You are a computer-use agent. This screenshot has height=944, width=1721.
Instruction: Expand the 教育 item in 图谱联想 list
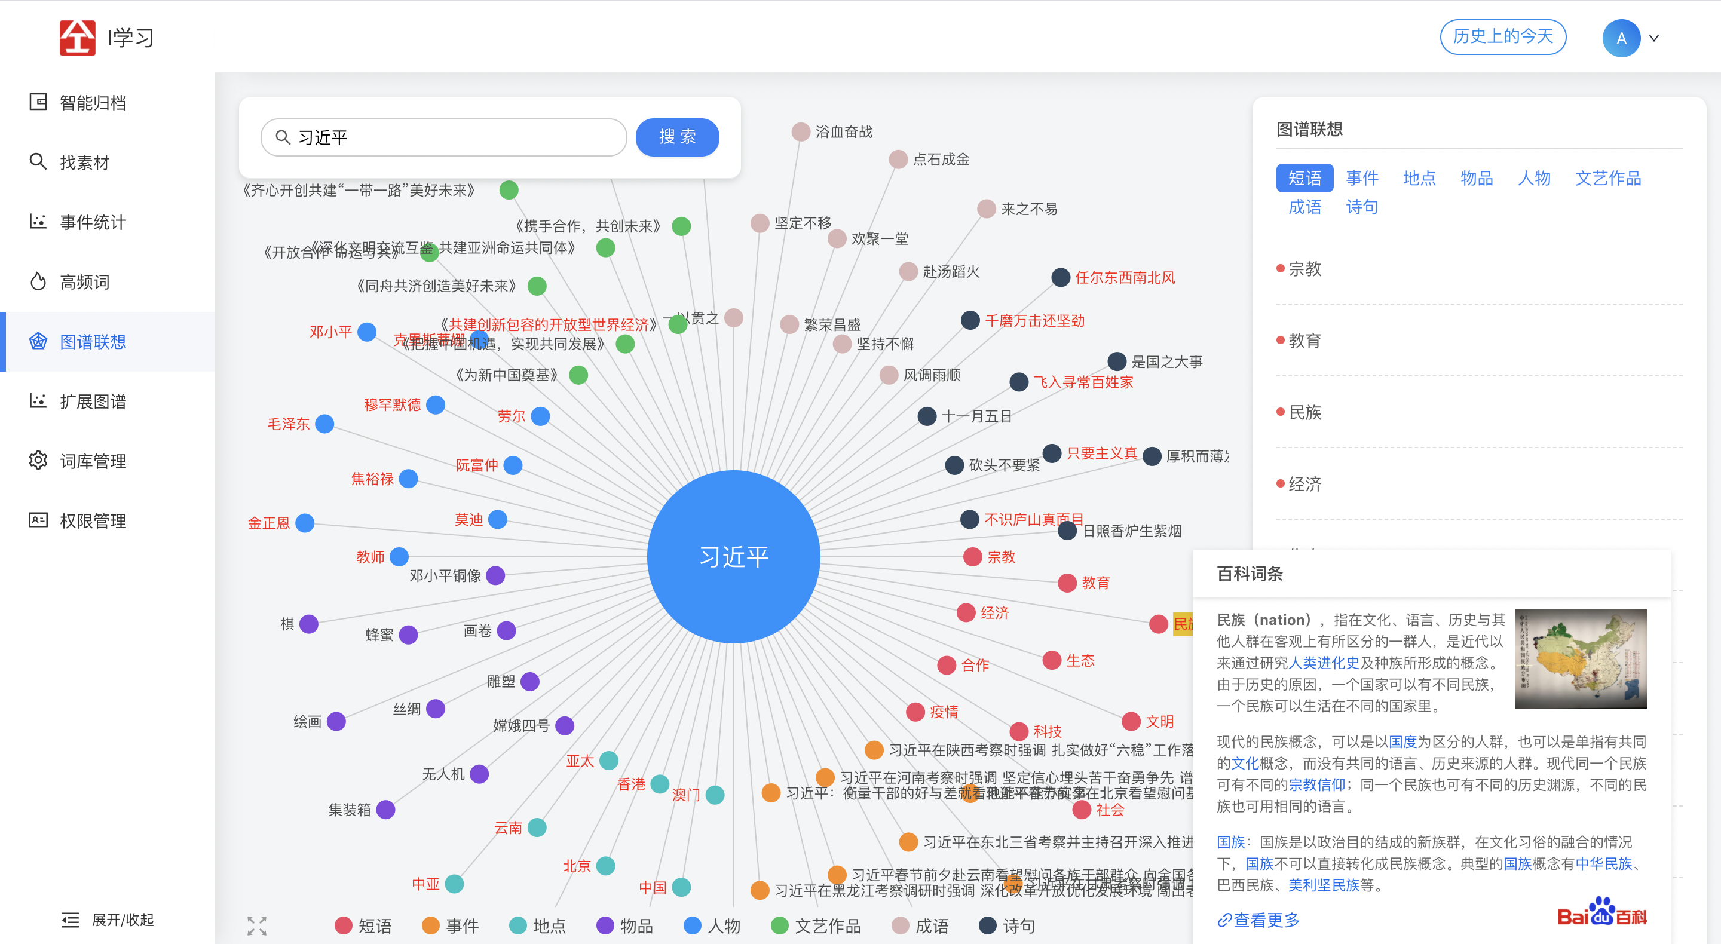pyautogui.click(x=1304, y=341)
